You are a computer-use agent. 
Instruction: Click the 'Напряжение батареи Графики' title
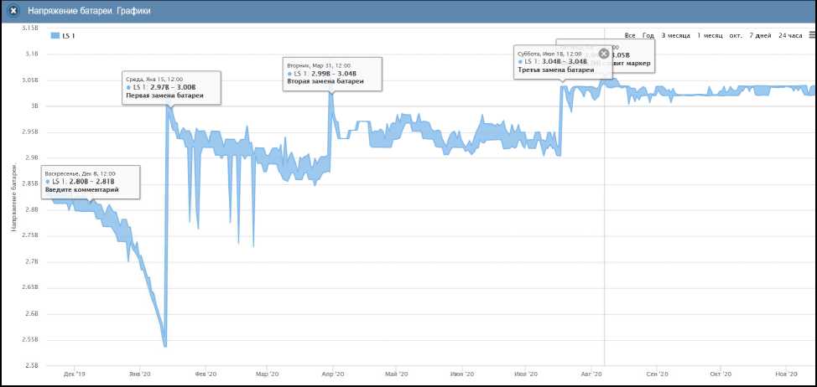point(89,10)
